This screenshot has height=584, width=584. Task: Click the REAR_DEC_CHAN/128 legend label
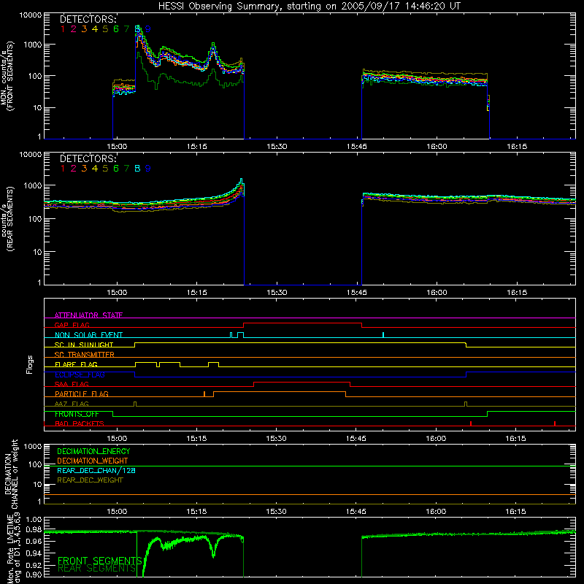click(x=96, y=470)
